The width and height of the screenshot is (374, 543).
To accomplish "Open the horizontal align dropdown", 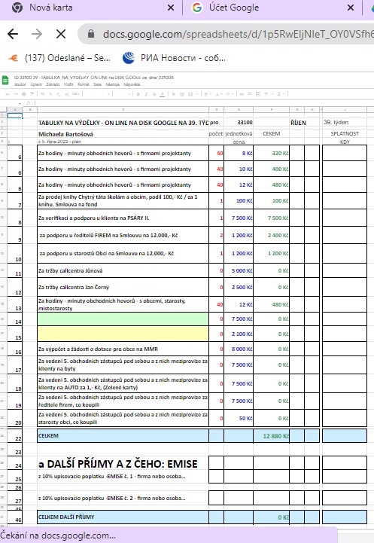I will click(x=207, y=94).
